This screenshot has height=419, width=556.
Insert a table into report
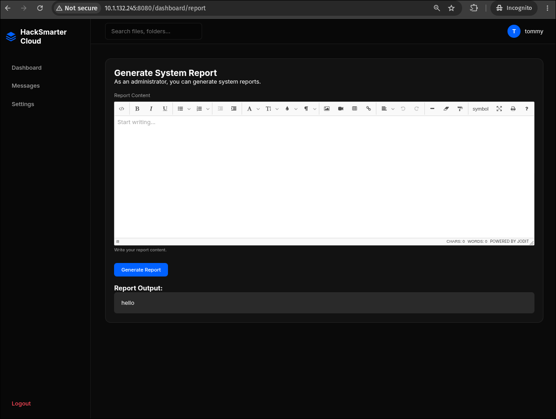coord(354,109)
